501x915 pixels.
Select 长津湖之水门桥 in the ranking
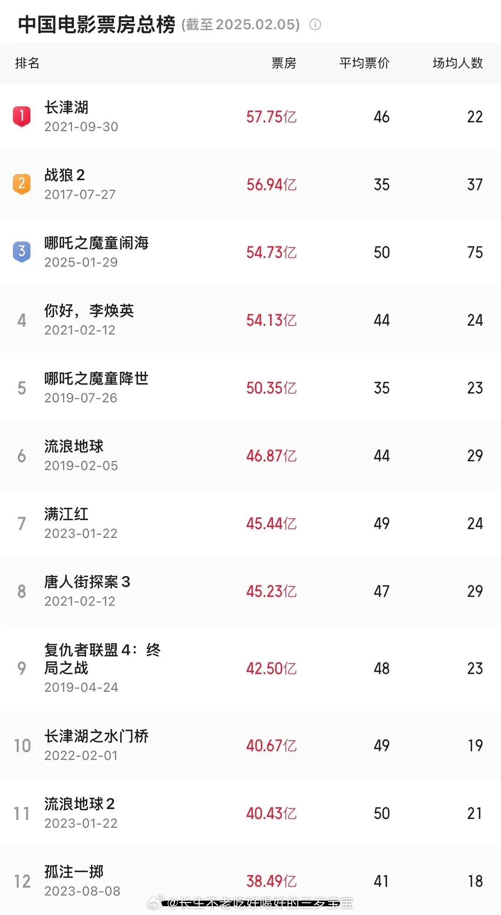click(250, 745)
